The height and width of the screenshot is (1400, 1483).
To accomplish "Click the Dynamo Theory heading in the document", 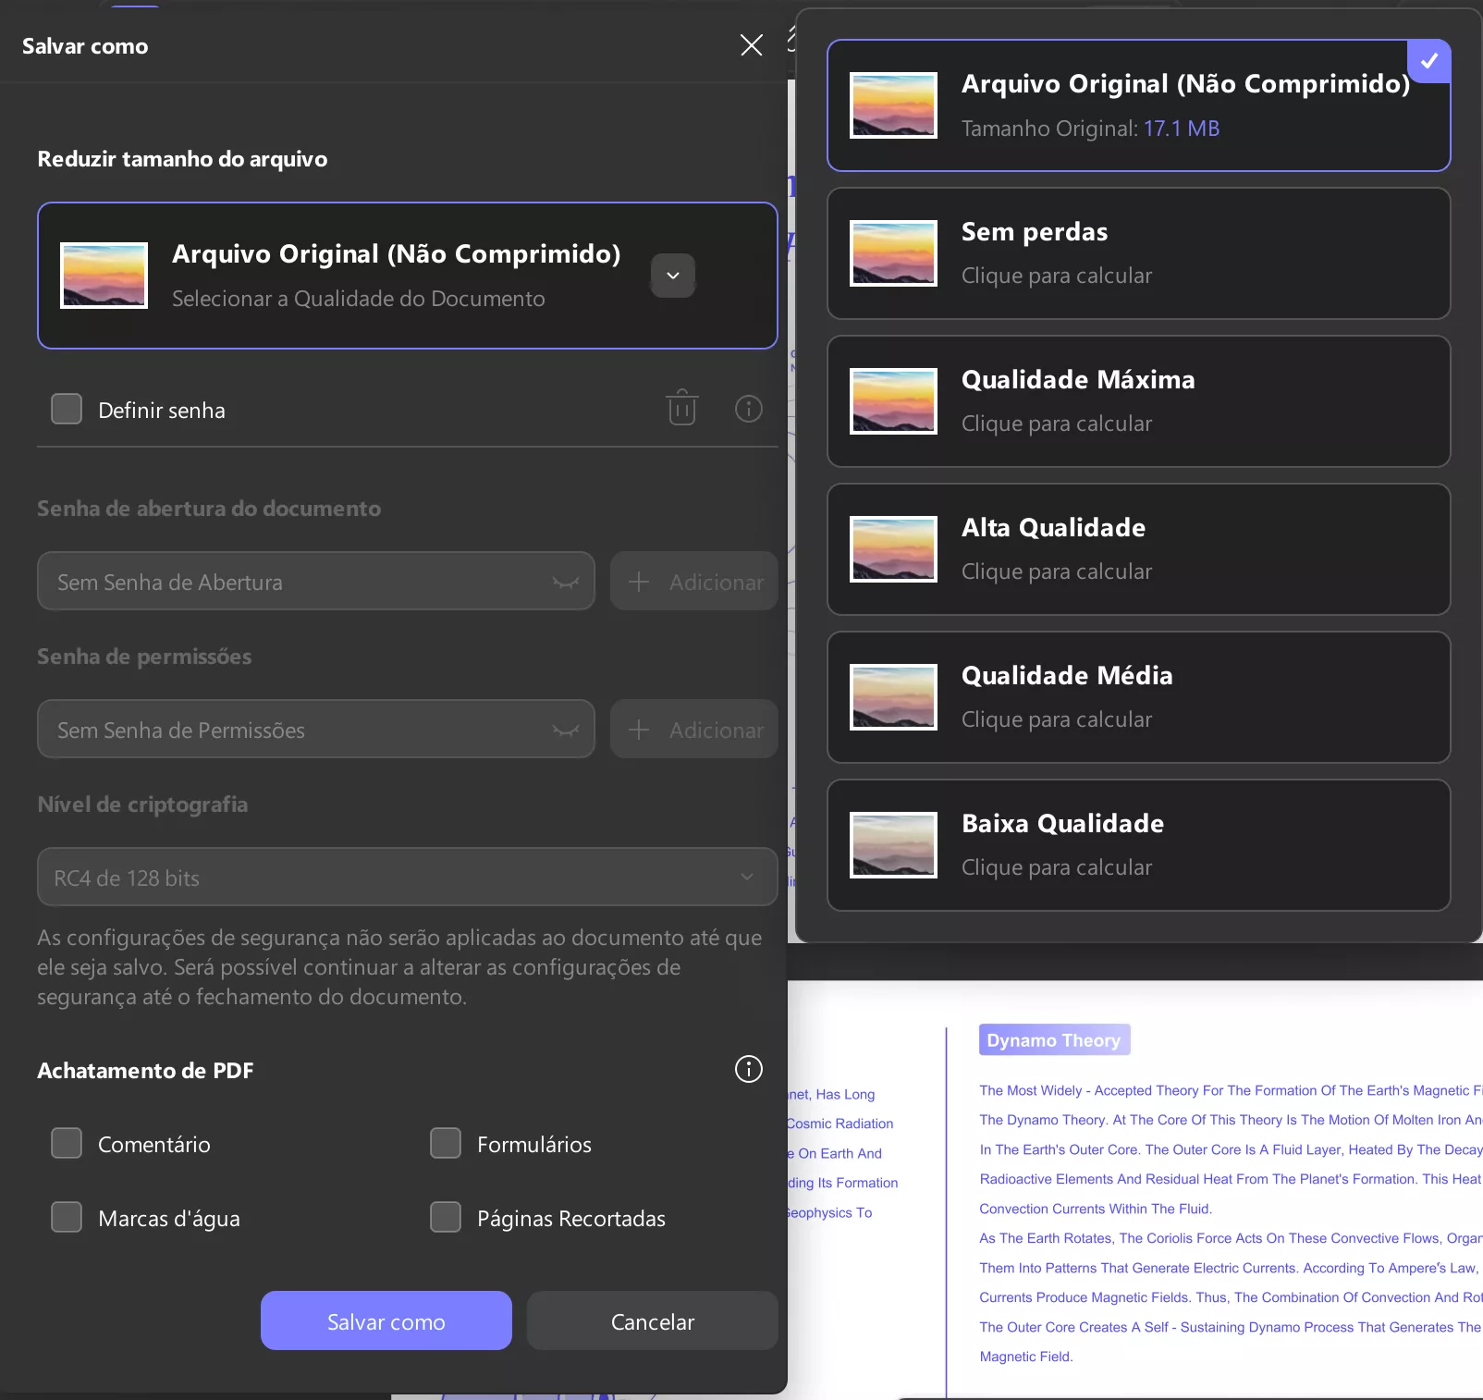I will click(1054, 1039).
